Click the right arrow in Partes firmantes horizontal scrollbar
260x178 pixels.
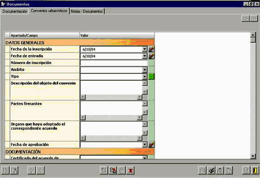coord(140,118)
